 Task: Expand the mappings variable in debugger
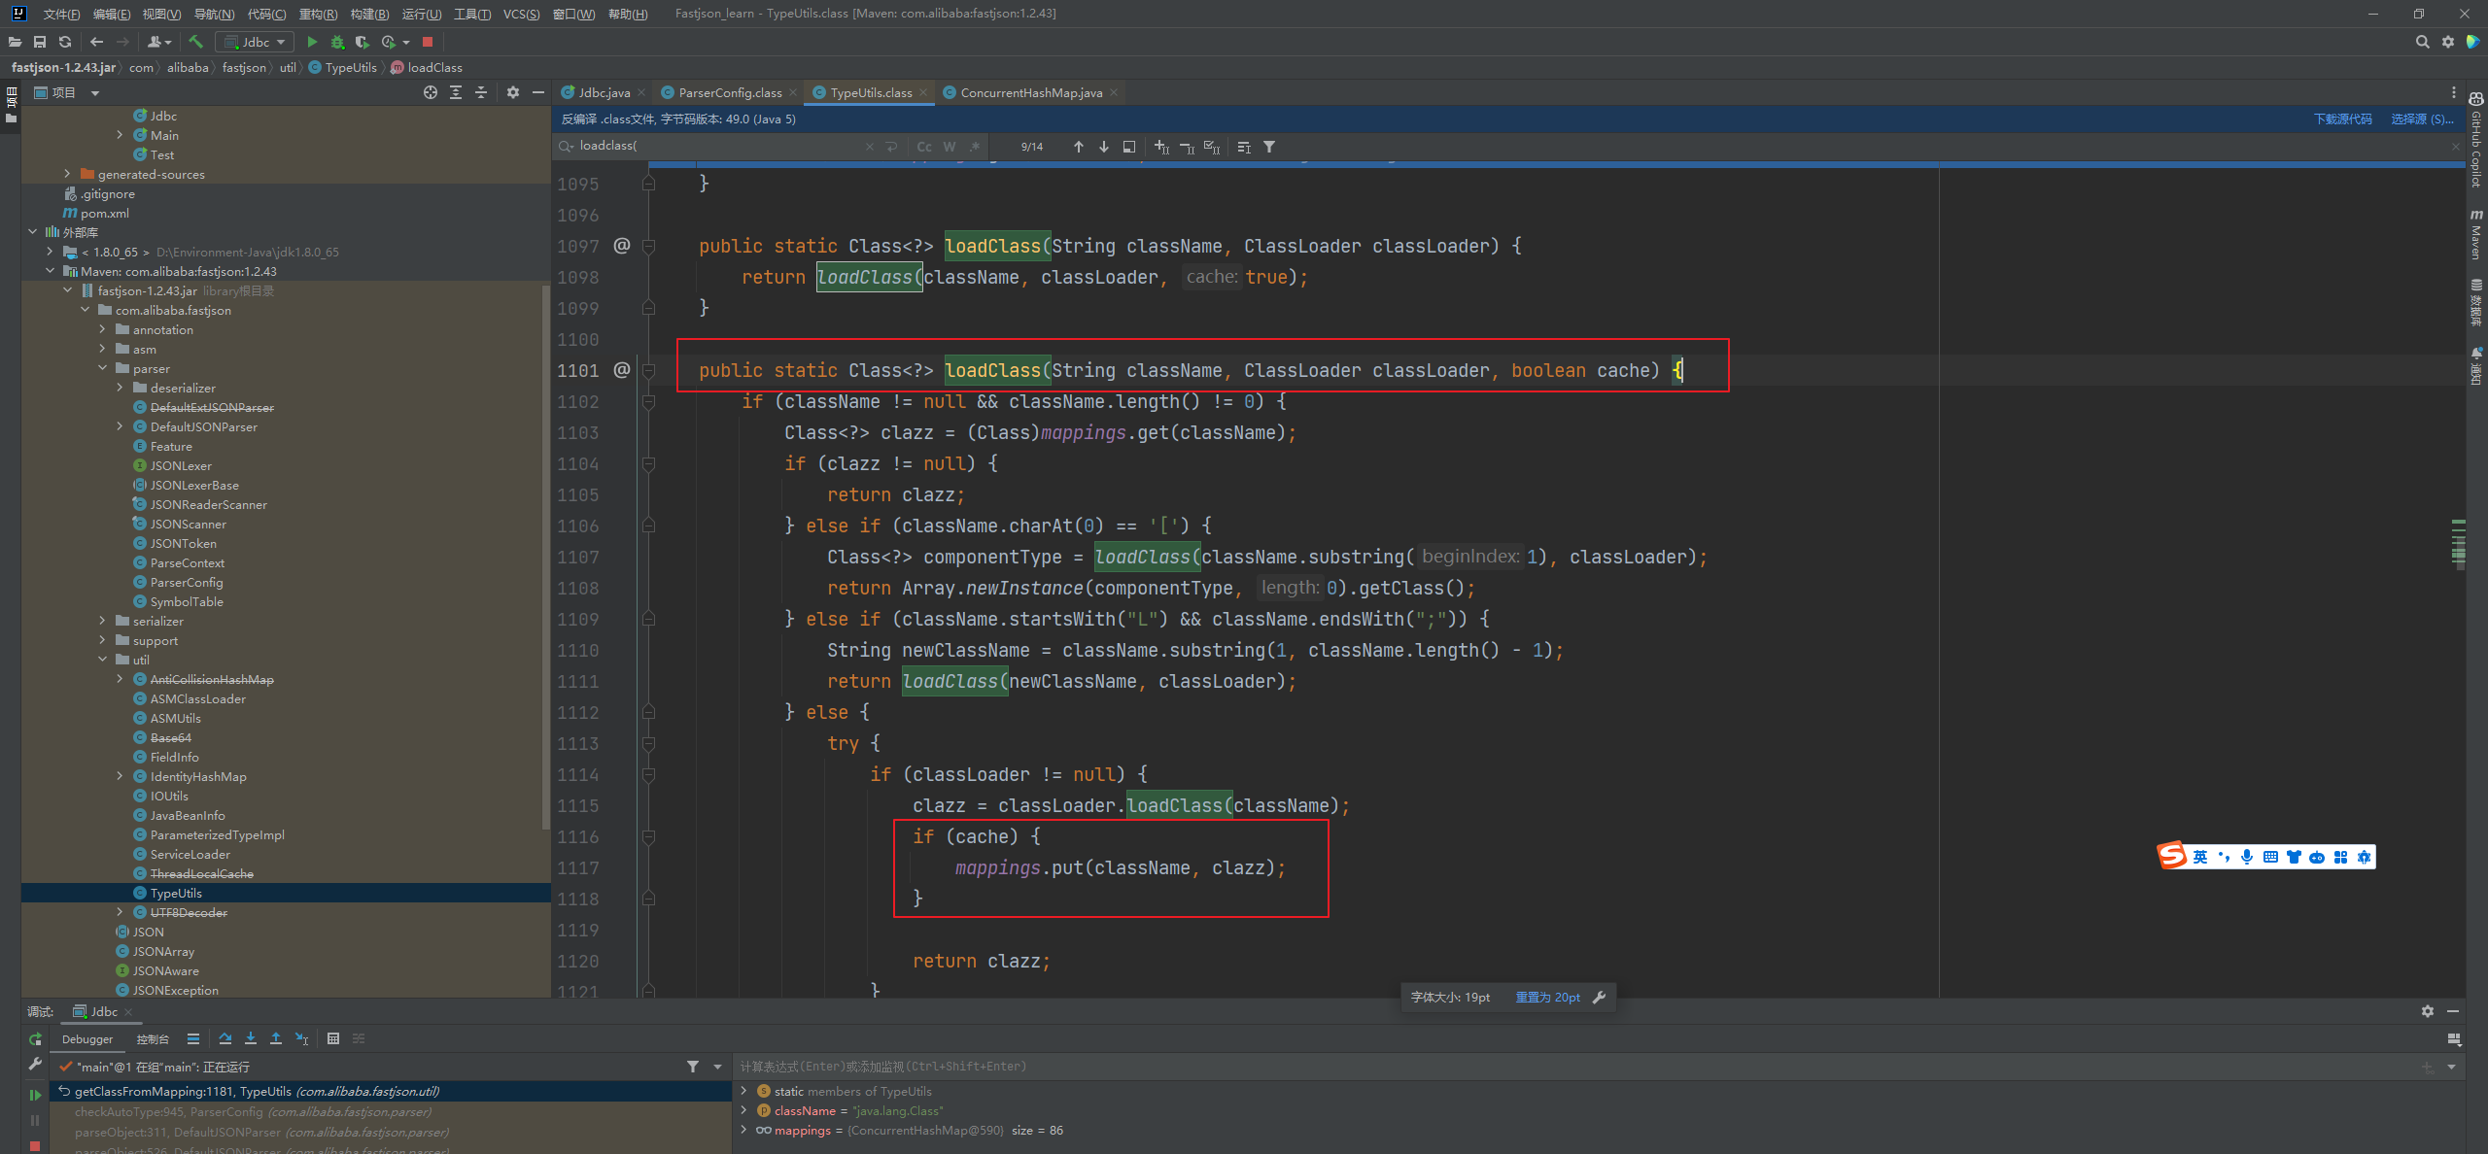(x=743, y=1130)
